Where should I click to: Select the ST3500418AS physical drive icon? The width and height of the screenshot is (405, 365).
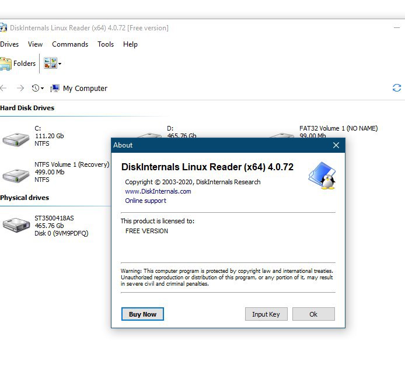click(16, 225)
